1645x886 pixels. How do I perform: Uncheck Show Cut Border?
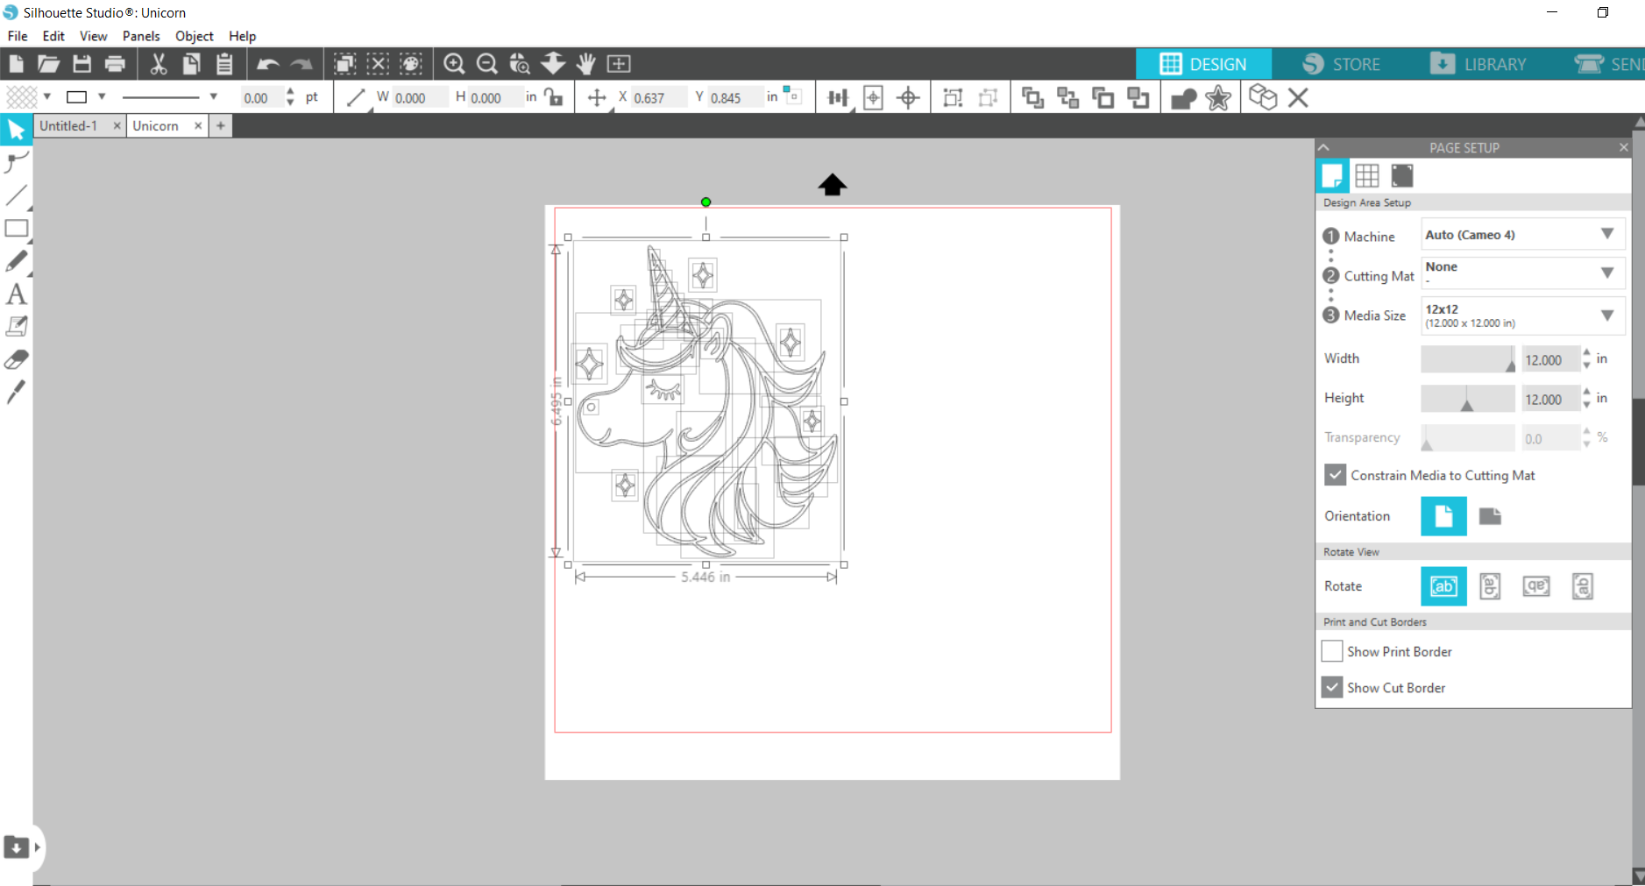click(1332, 687)
